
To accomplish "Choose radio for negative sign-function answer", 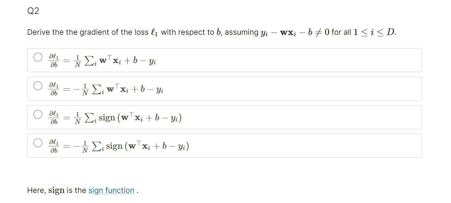I will [x=38, y=143].
